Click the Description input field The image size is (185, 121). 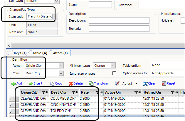[x=119, y=20]
